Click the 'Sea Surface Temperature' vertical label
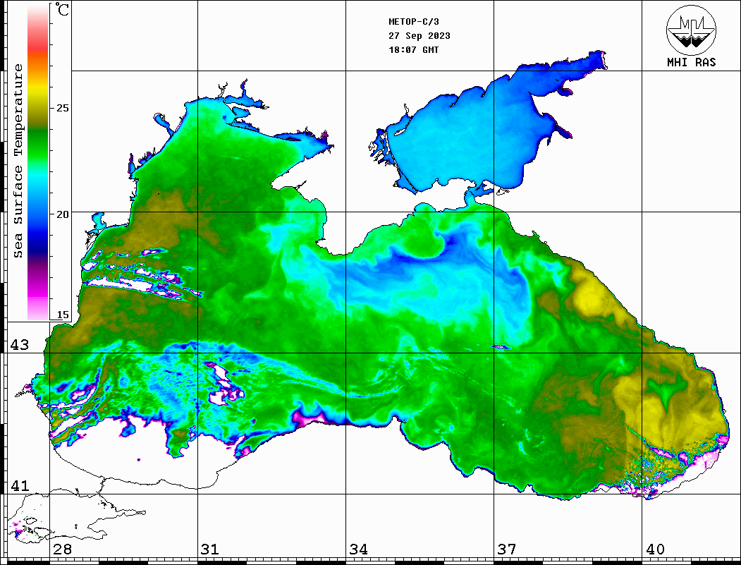Screen dimensions: 741x565 [x=18, y=161]
